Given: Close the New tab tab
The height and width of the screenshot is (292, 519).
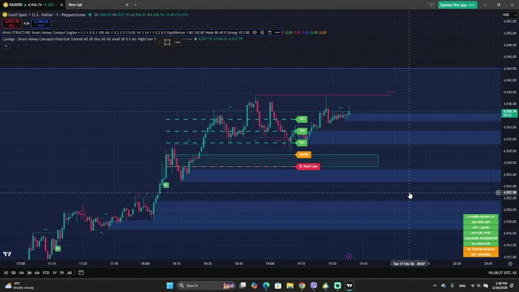Looking at the screenshot, I should coord(127,5).
